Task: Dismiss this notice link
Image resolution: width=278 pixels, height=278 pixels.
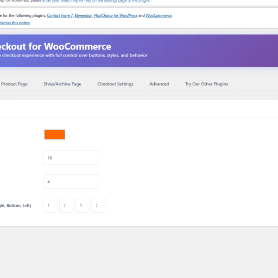Action: click(x=15, y=23)
